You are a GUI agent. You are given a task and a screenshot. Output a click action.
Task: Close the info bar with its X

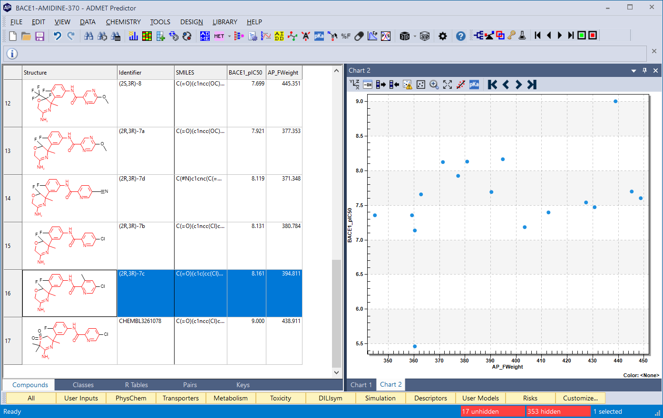click(x=654, y=51)
